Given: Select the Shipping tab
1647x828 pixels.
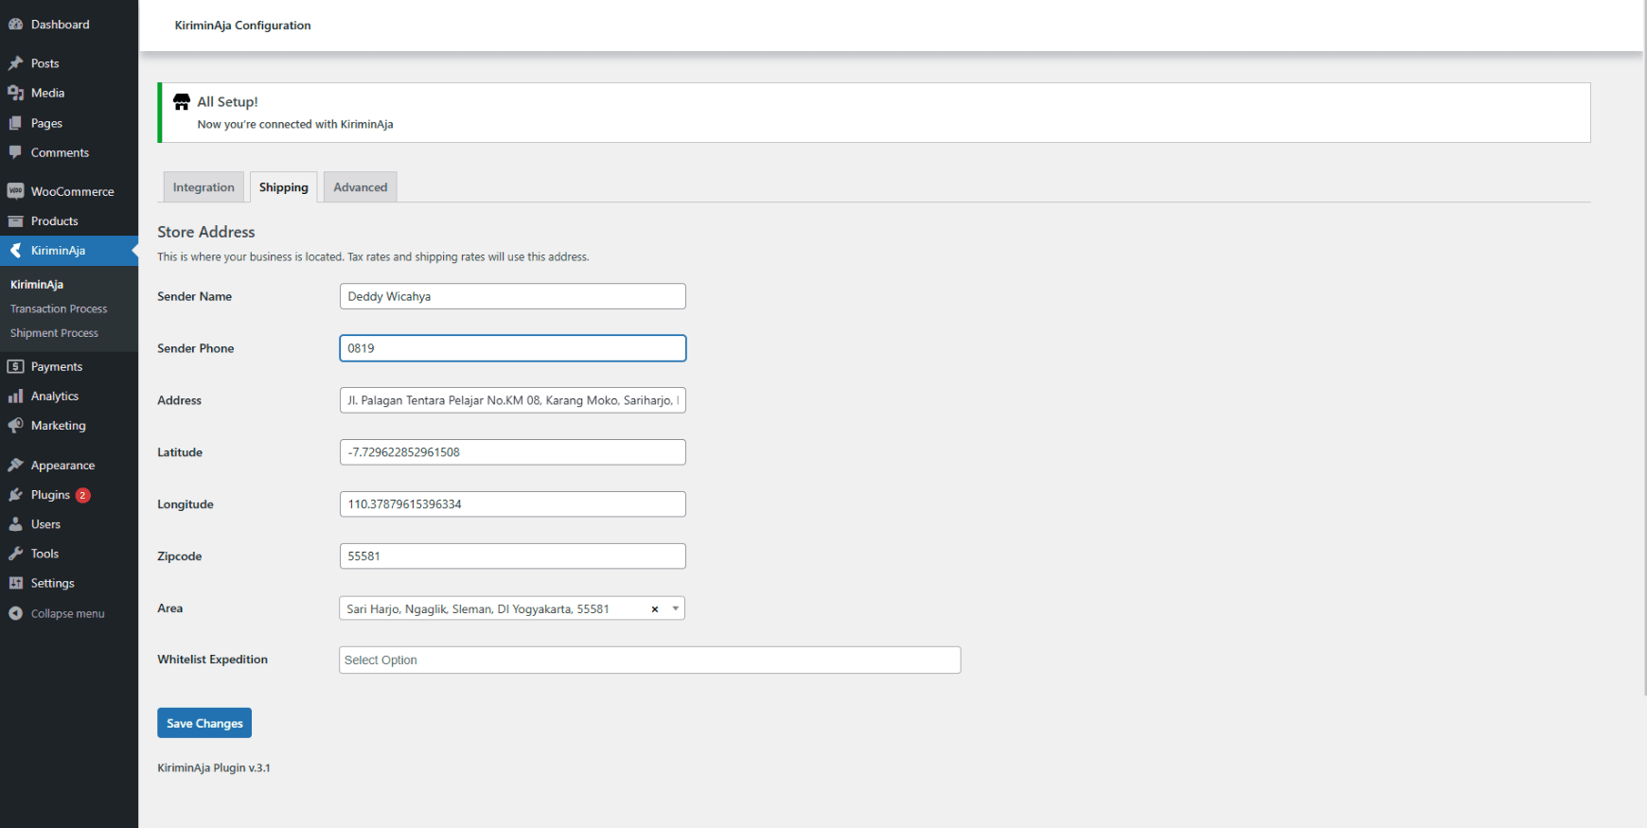Looking at the screenshot, I should (x=284, y=187).
